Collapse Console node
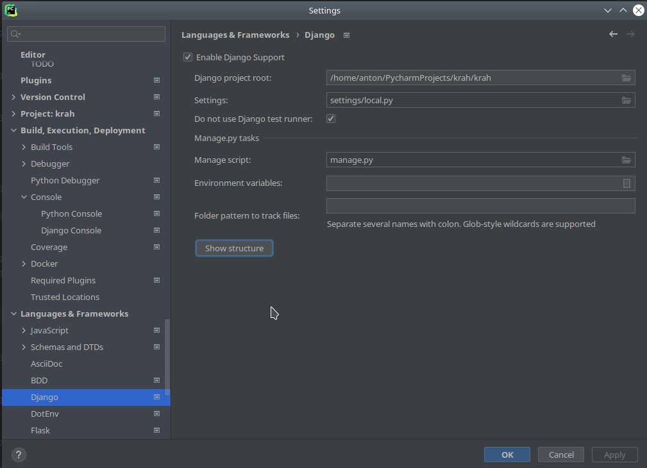This screenshot has height=468, width=647. tap(24, 197)
